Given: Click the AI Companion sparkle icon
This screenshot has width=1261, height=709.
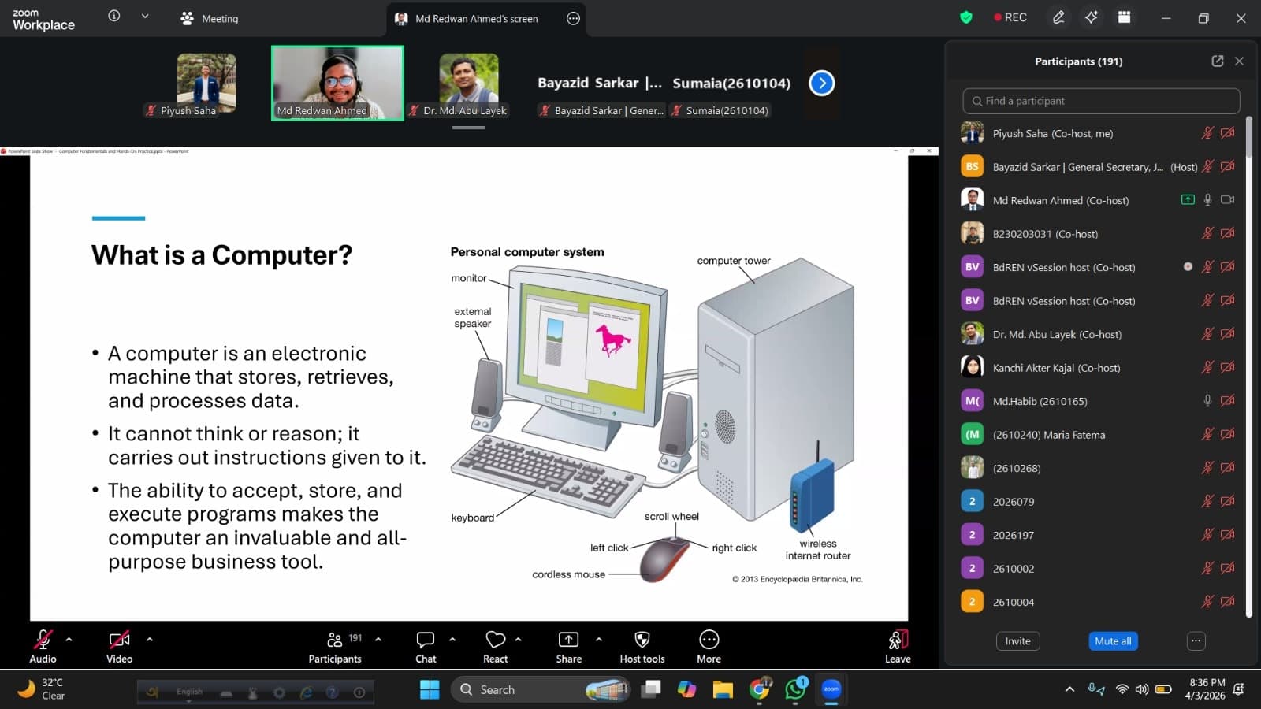Looking at the screenshot, I should coord(1092,17).
